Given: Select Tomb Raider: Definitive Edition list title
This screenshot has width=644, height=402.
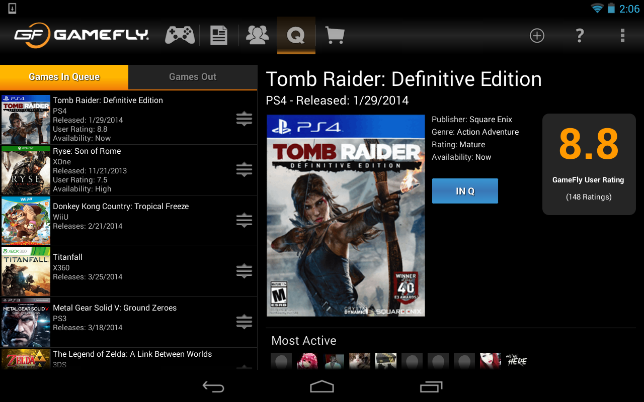Looking at the screenshot, I should 108,100.
